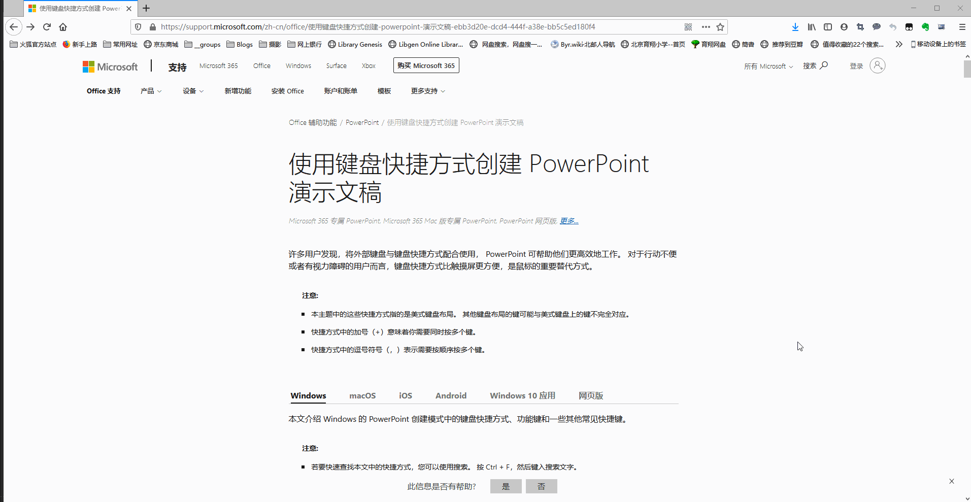
Task: Open the Evernote elephant clipper
Action: point(925,27)
